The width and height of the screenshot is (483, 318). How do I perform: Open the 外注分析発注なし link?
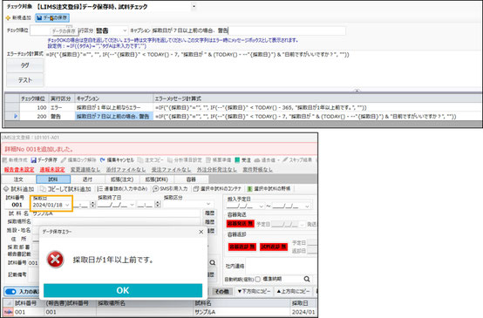pyautogui.click(x=217, y=170)
